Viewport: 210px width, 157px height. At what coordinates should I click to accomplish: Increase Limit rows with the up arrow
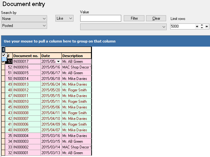tap(202, 25)
